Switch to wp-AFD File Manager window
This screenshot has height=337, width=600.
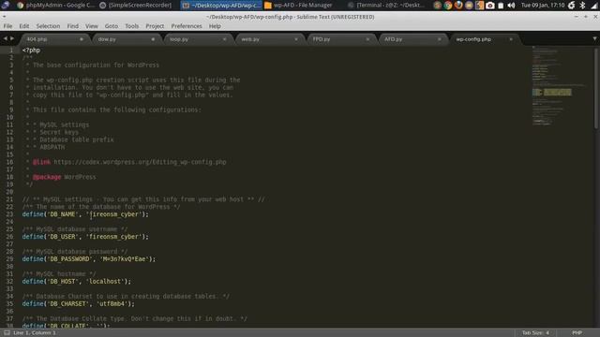298,5
